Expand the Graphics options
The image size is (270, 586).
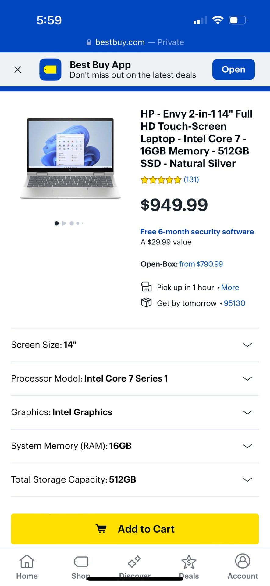pos(247,412)
